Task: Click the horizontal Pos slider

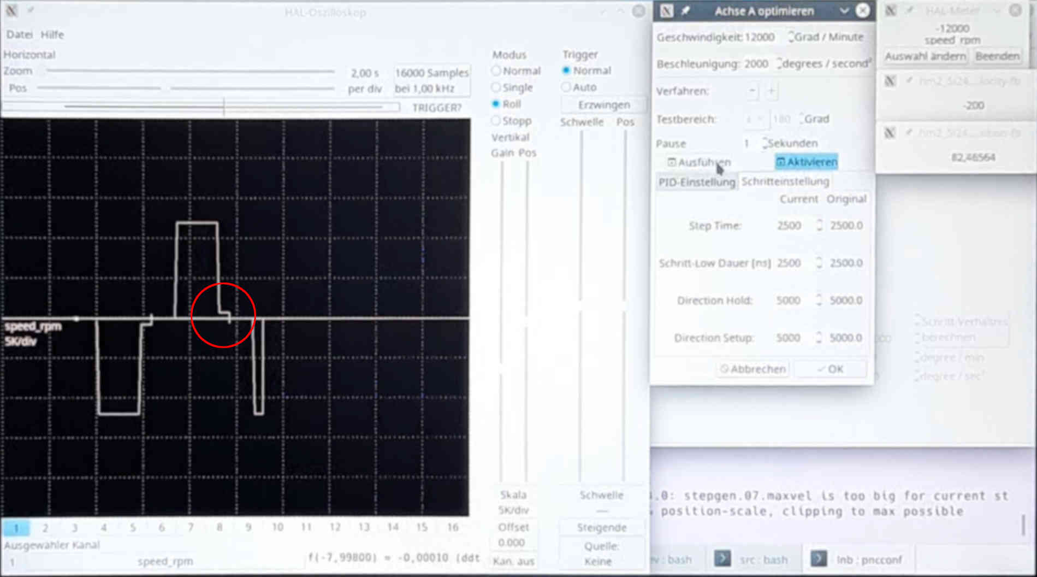Action: coord(186,87)
